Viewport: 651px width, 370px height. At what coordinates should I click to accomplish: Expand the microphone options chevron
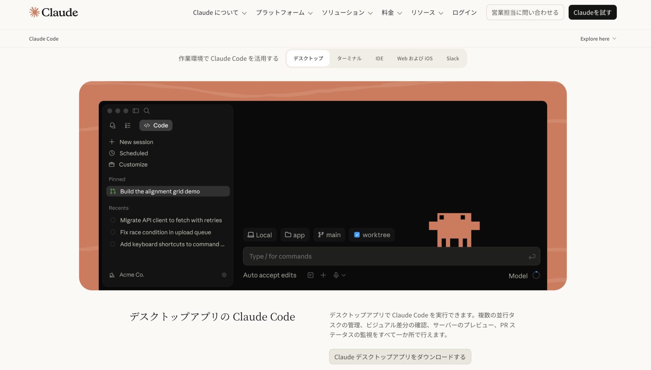click(x=344, y=275)
